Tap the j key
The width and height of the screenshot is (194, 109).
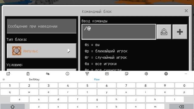click(136, 99)
